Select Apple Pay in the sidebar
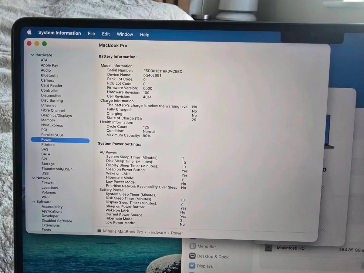This screenshot has width=364, height=273. tap(49, 65)
